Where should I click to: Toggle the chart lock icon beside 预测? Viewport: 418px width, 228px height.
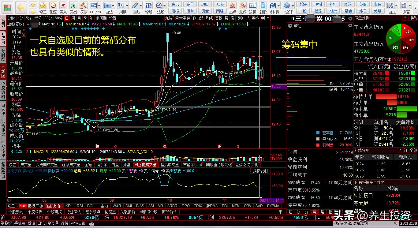247,18
